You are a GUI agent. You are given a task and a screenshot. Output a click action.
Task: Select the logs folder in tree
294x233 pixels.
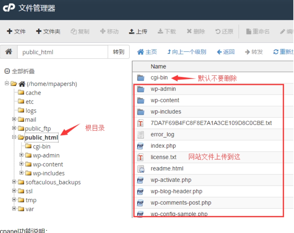31,111
